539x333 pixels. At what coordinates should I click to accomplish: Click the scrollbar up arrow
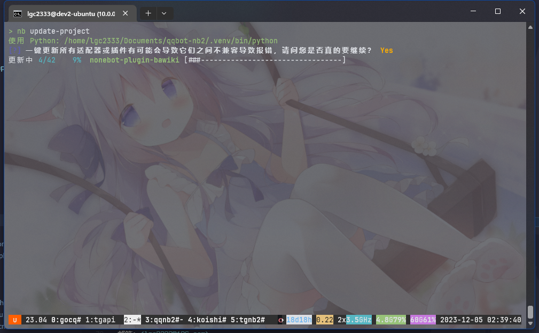point(530,27)
